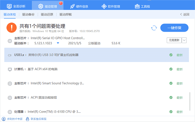Click the 联系售后客服 link

click(x=39, y=119)
